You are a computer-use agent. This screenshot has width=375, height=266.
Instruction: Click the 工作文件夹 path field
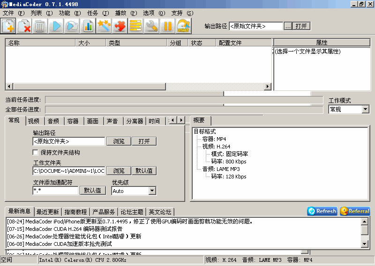[x=69, y=171]
